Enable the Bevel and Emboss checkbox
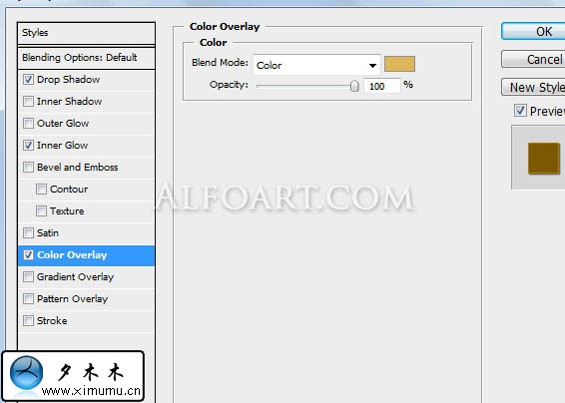The width and height of the screenshot is (565, 403). tap(28, 168)
